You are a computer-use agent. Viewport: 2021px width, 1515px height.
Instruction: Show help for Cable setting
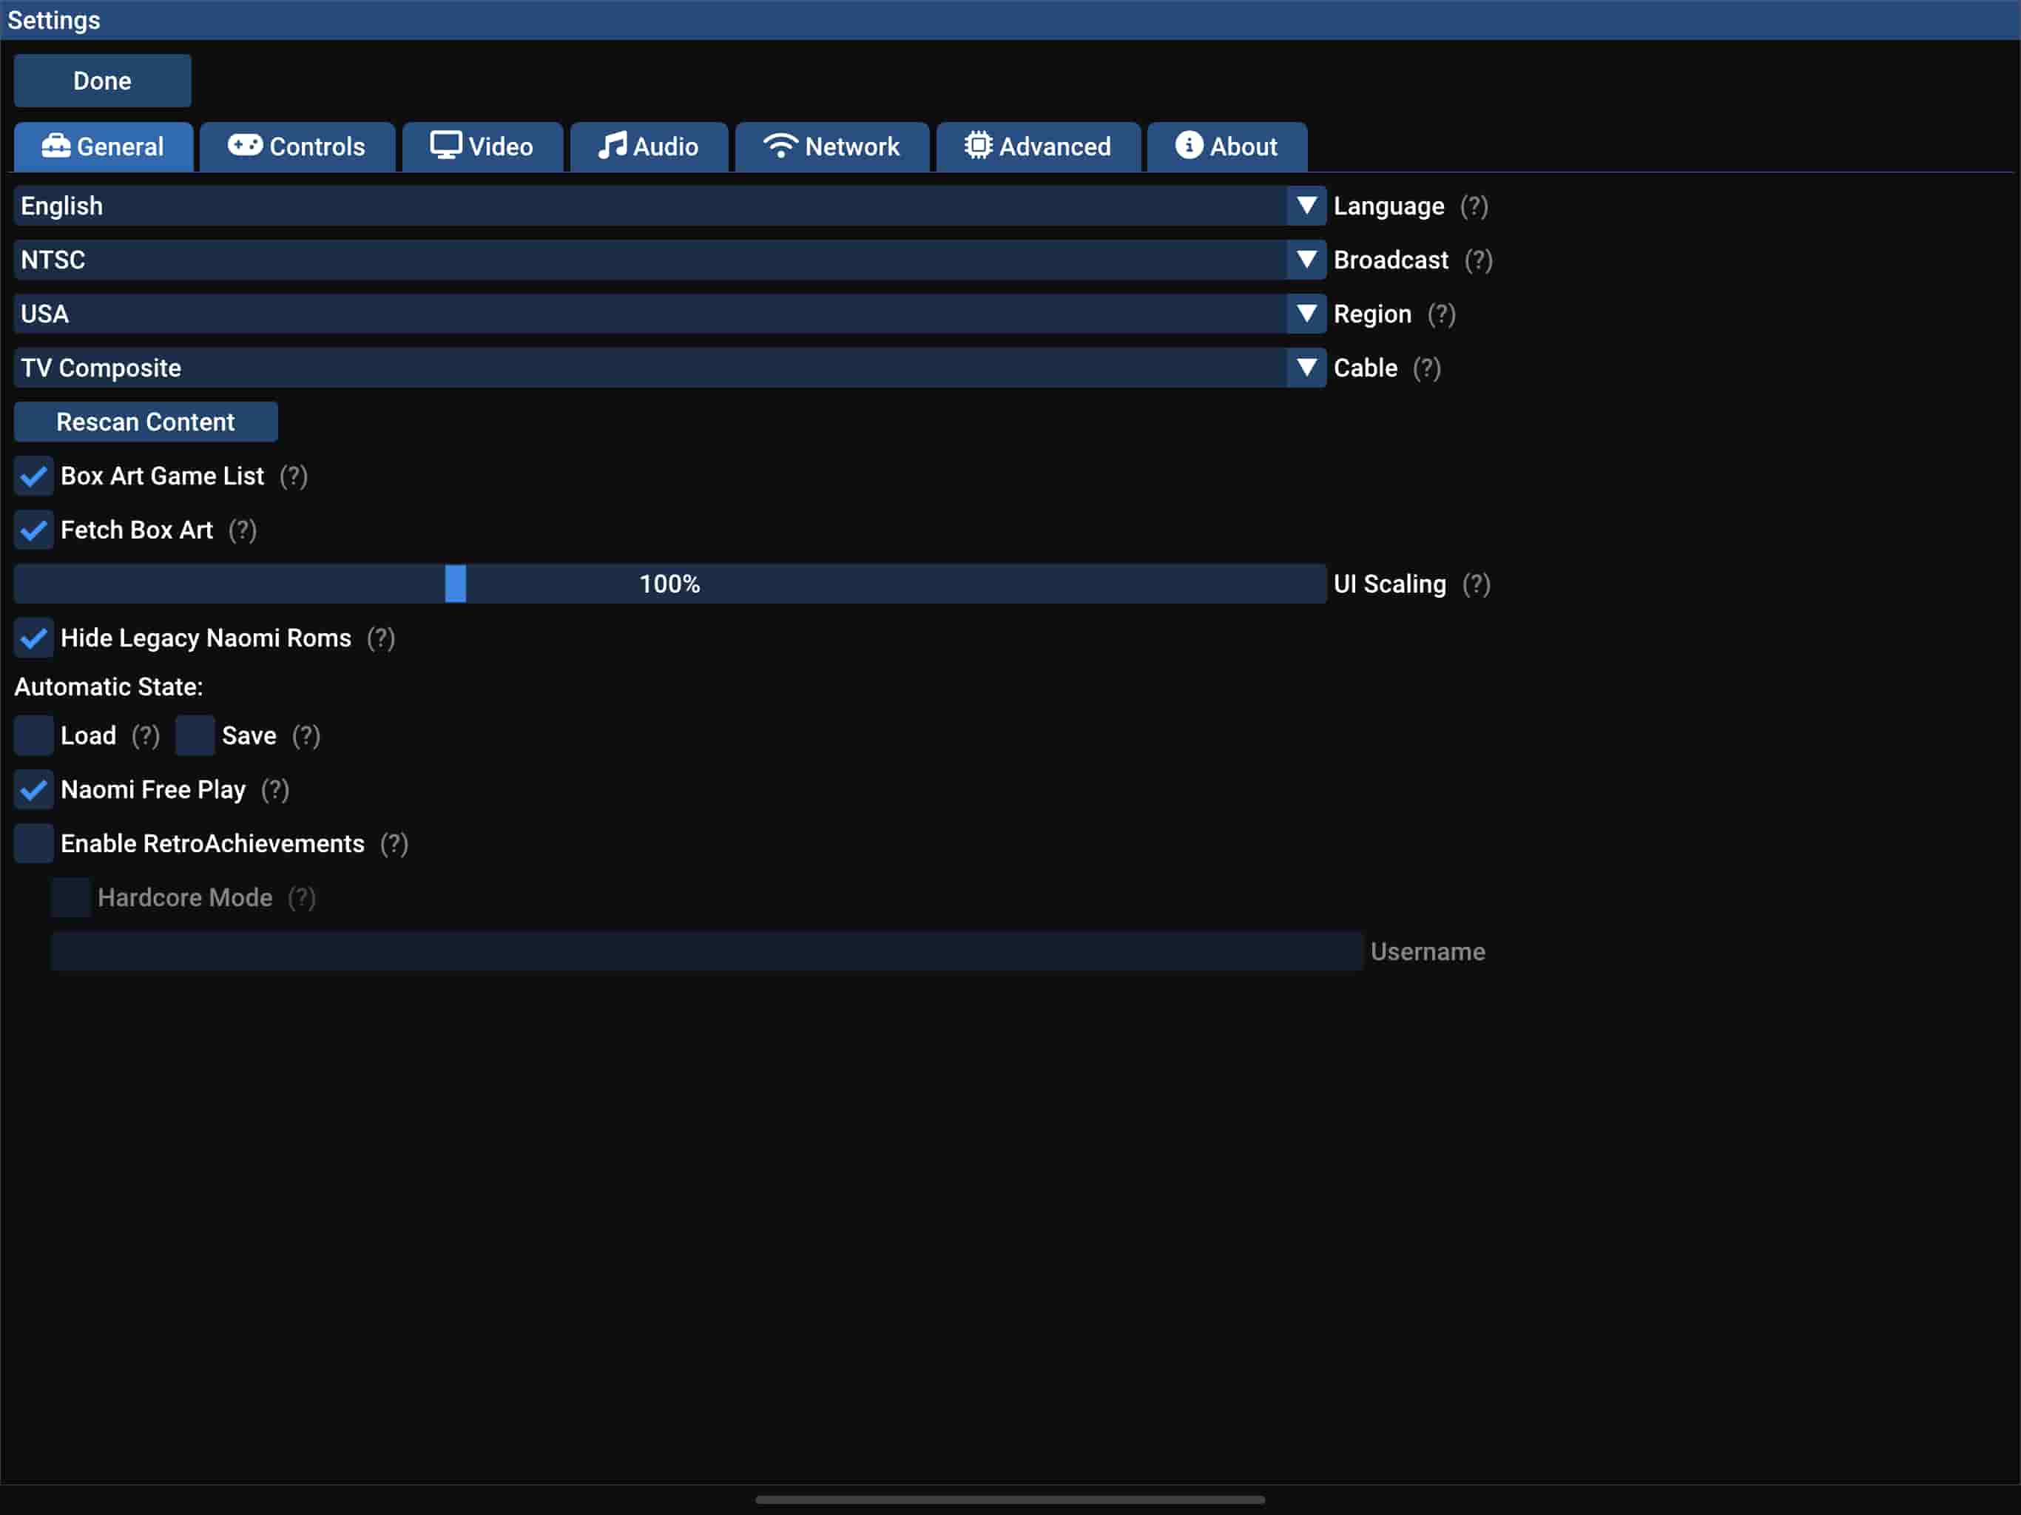click(1426, 368)
